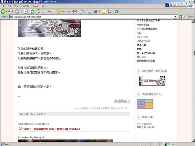Open the Messenger toolbar icon
Screen dimensions: 195x146
click(116, 11)
